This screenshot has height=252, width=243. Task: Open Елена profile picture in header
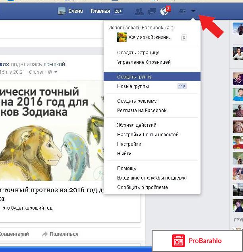[x=62, y=11]
